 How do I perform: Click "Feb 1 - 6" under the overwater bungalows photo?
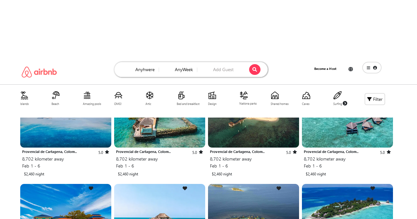click(313, 166)
